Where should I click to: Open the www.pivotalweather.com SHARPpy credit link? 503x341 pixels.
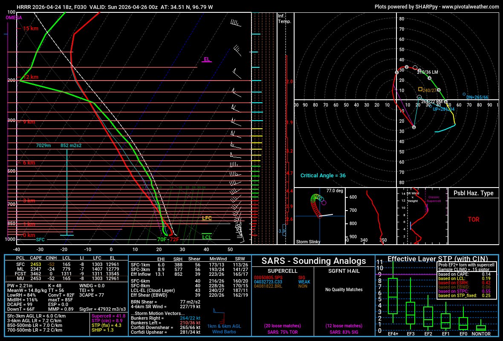(x=471, y=7)
